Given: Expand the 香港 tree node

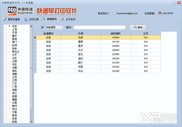Looking at the screenshot, I should (10, 39).
